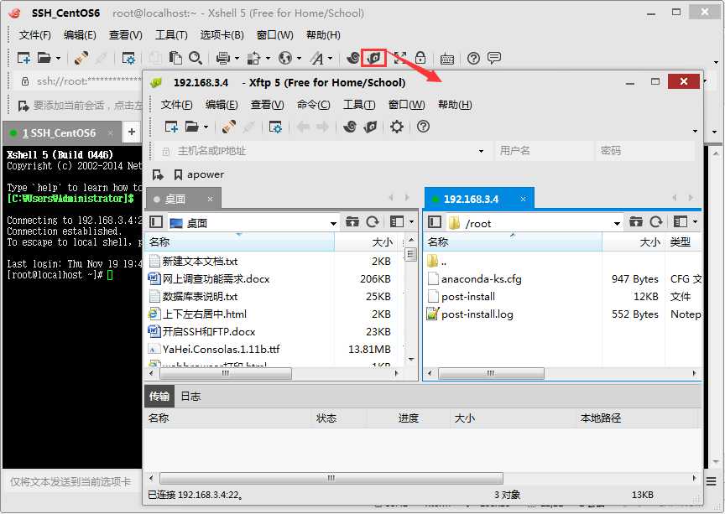Select file YaHei.Consolas.1.11b.ttf

214,350
